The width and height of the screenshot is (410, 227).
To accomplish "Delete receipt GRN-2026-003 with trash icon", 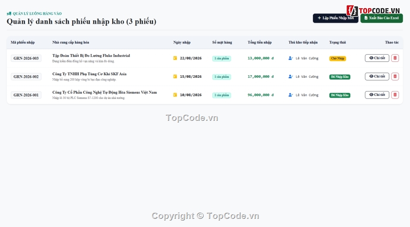I will [x=395, y=58].
